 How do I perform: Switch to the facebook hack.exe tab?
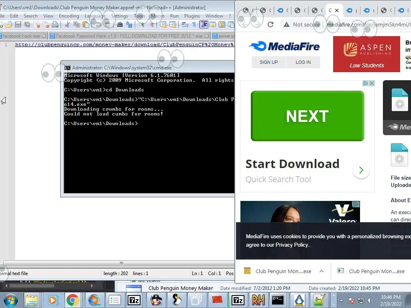[22, 36]
